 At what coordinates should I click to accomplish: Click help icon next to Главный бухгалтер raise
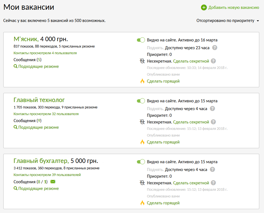click(x=212, y=169)
